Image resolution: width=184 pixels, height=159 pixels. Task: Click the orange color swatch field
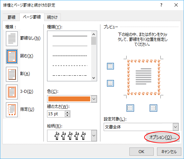(x=69, y=99)
